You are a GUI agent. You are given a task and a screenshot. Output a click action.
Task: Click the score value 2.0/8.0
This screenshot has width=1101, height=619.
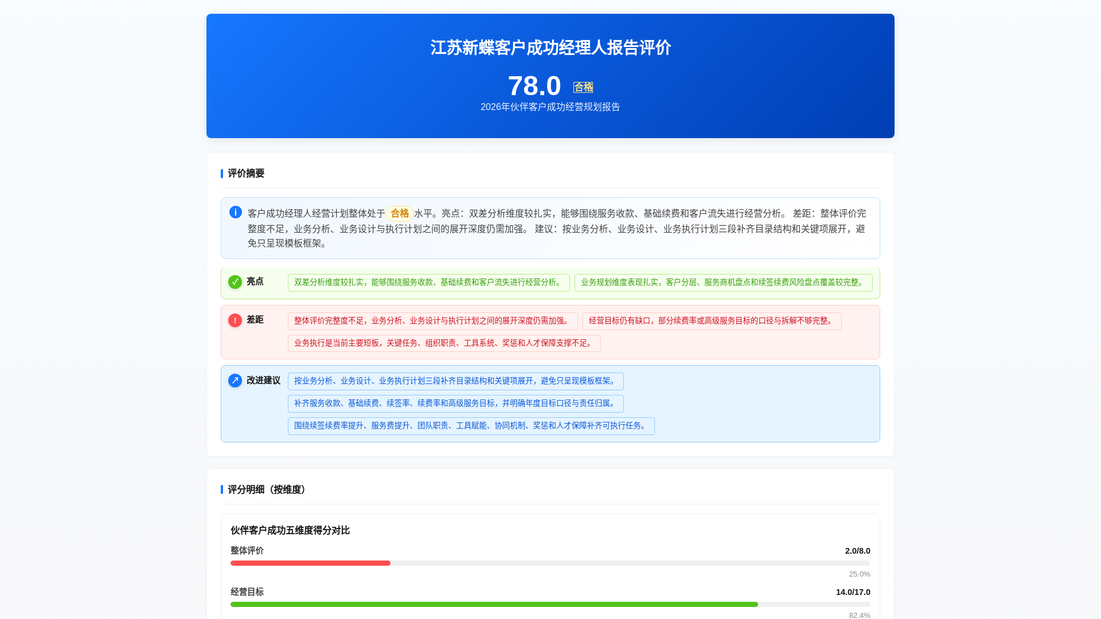click(858, 551)
